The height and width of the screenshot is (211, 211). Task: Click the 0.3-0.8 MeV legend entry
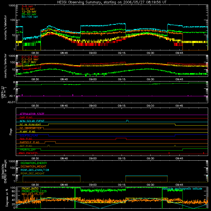[30, 59]
